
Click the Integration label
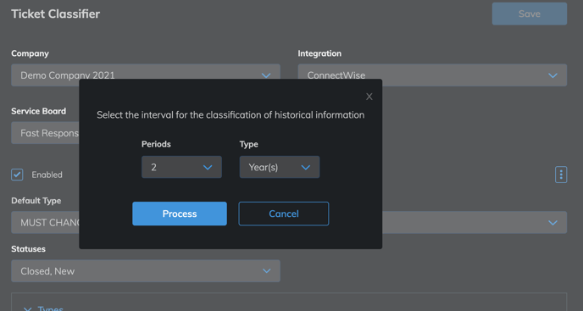319,53
